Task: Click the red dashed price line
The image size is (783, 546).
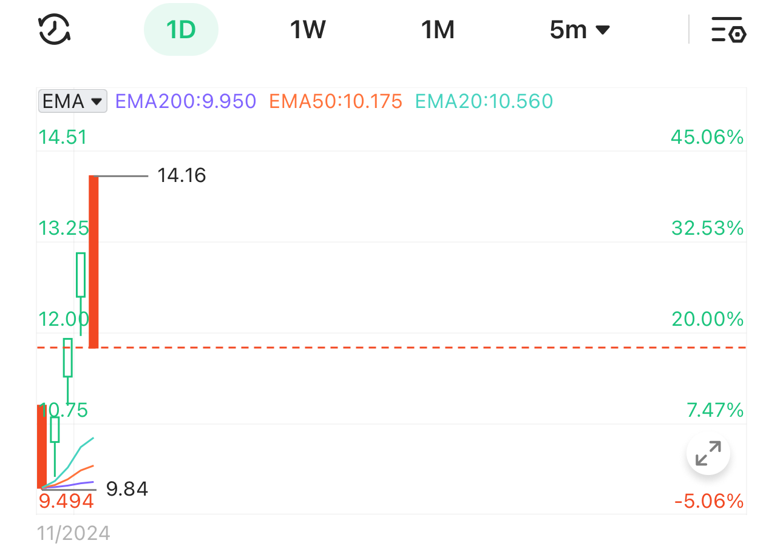Action: pos(425,348)
